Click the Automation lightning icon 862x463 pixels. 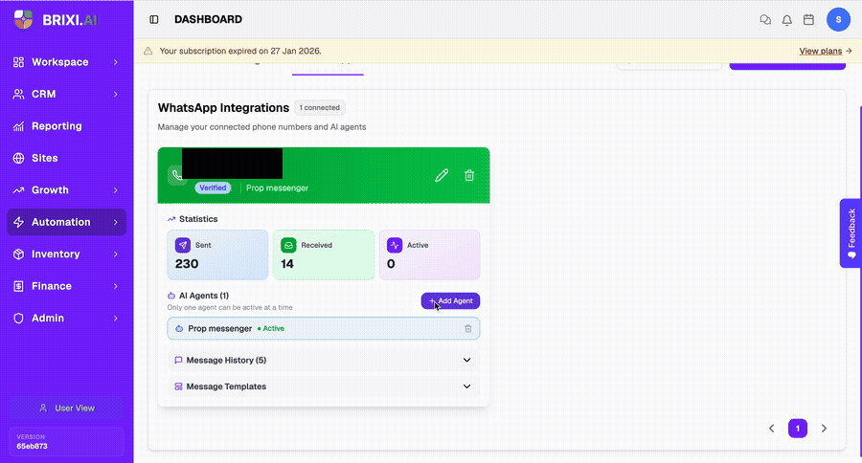(x=19, y=222)
